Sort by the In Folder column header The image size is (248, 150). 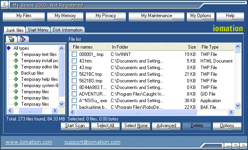pyautogui.click(x=137, y=47)
